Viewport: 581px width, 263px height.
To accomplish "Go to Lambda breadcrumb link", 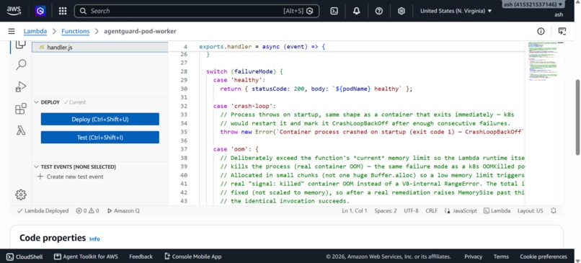I will click(x=35, y=32).
